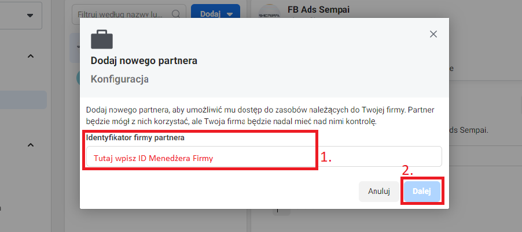Screen dimensions: 522x232
Task: Click the Dalej button
Action: click(x=422, y=192)
